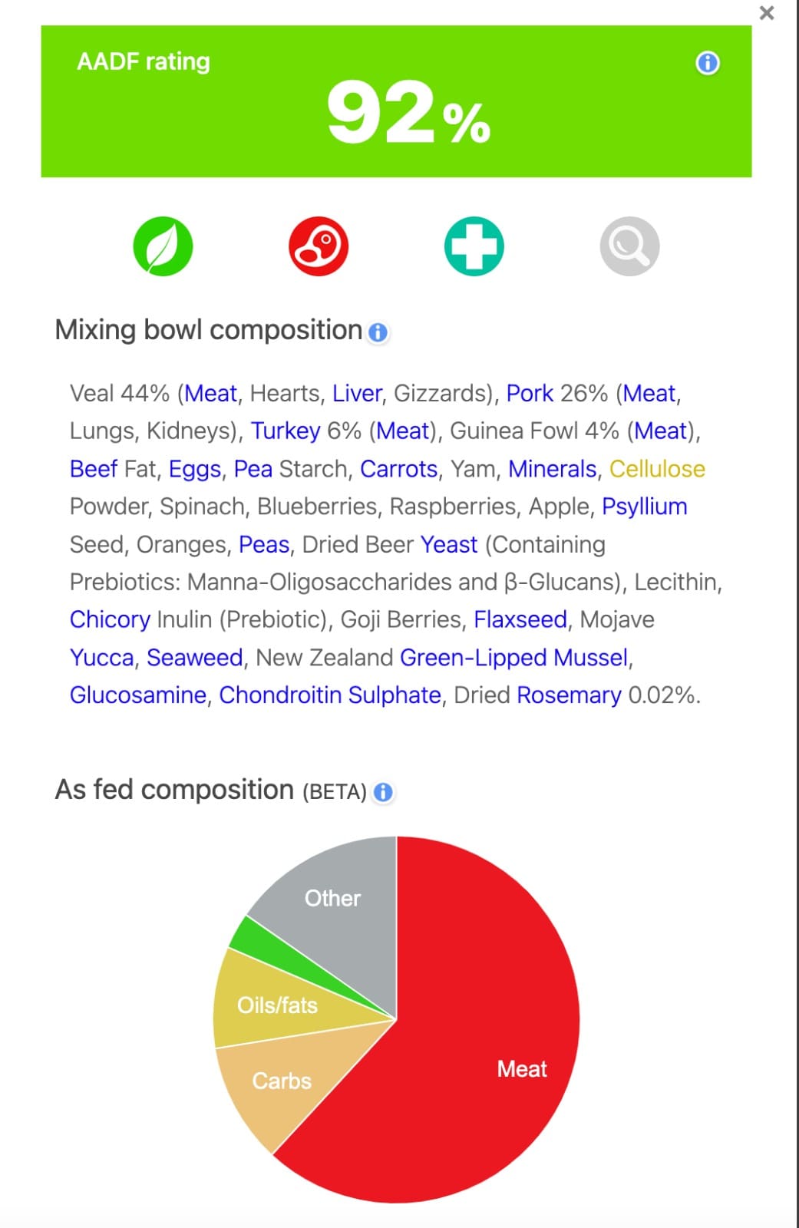Viewport: 799px width, 1228px height.
Task: Open the Liver ingredient link
Action: 357,393
